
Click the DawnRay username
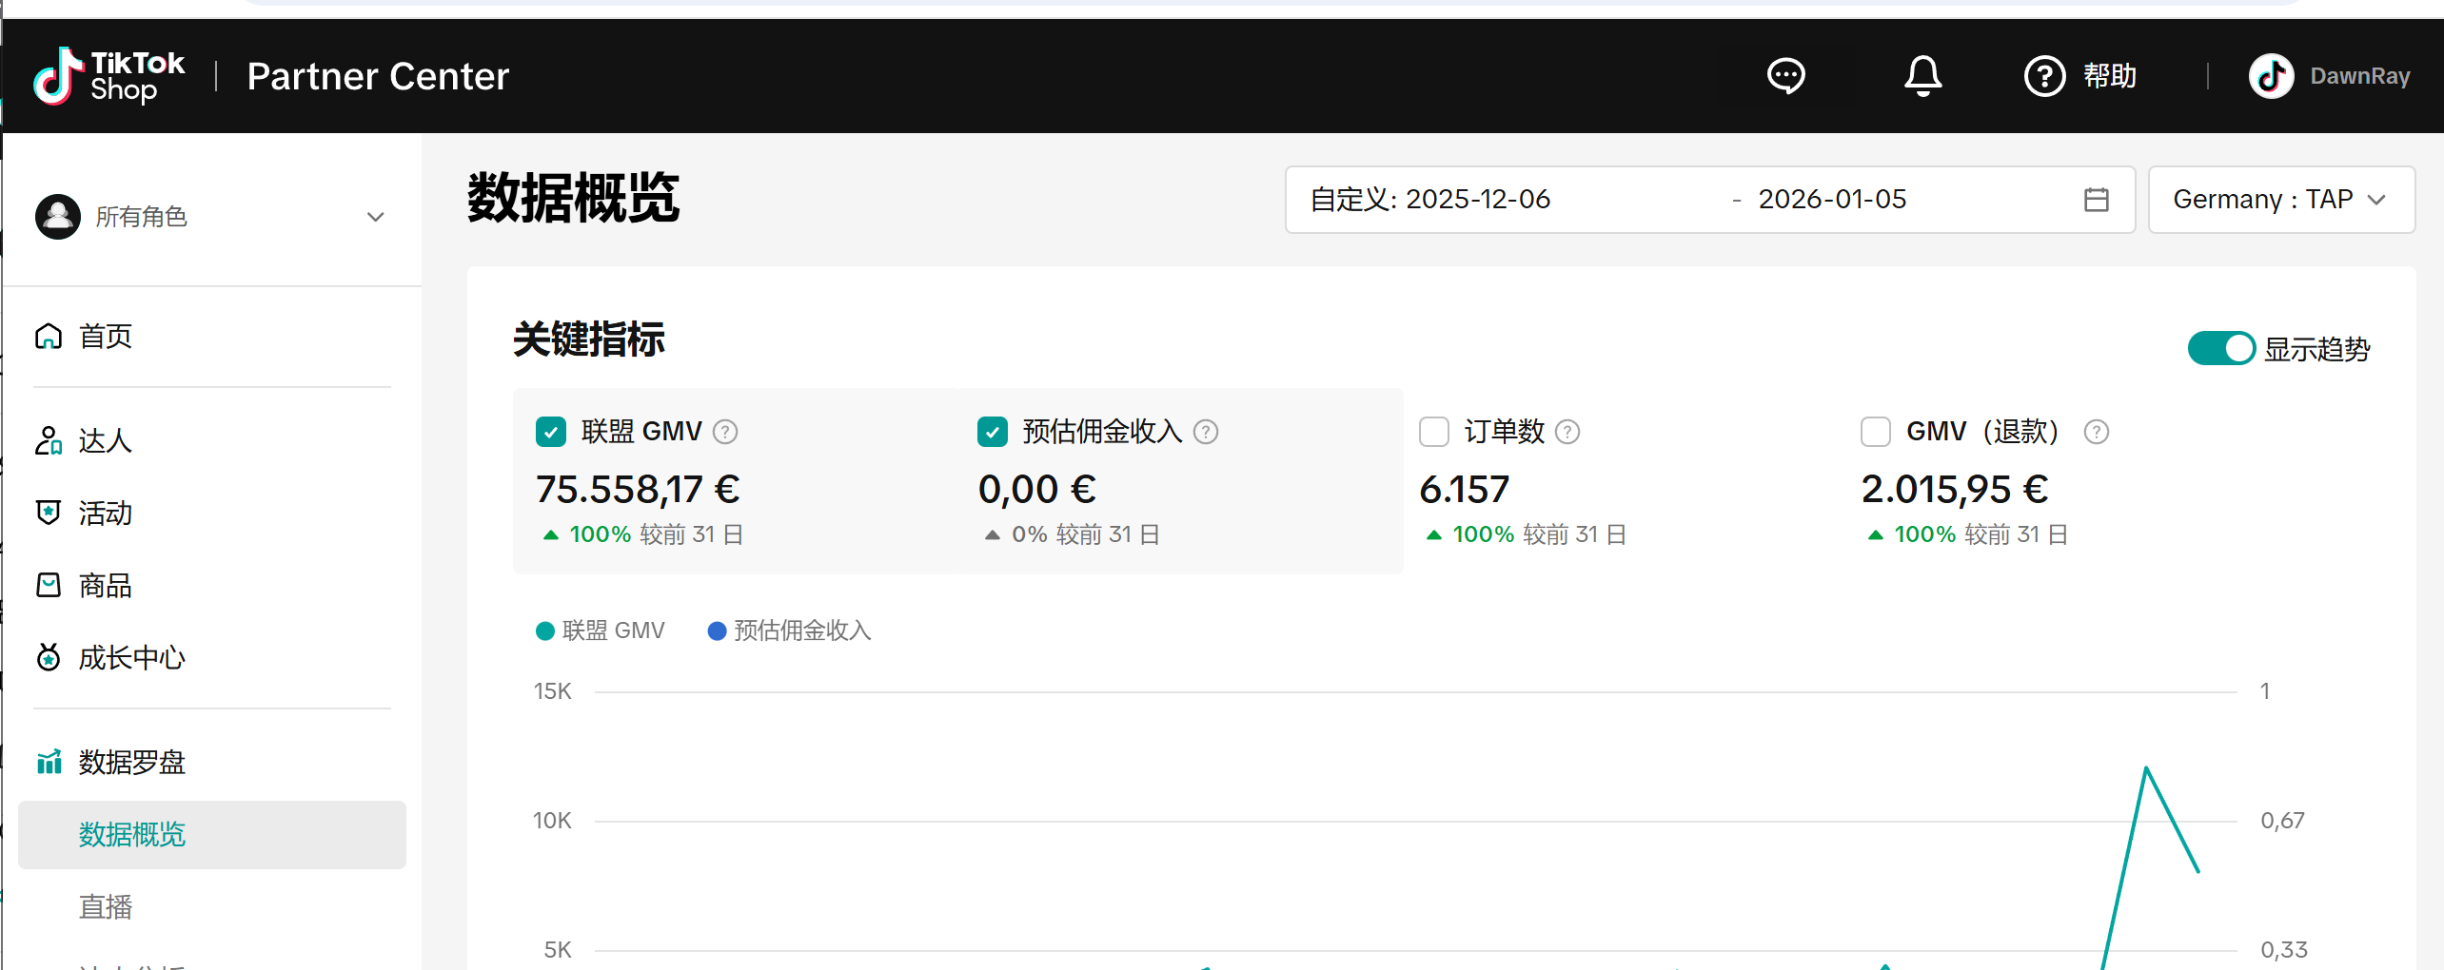tap(2360, 76)
